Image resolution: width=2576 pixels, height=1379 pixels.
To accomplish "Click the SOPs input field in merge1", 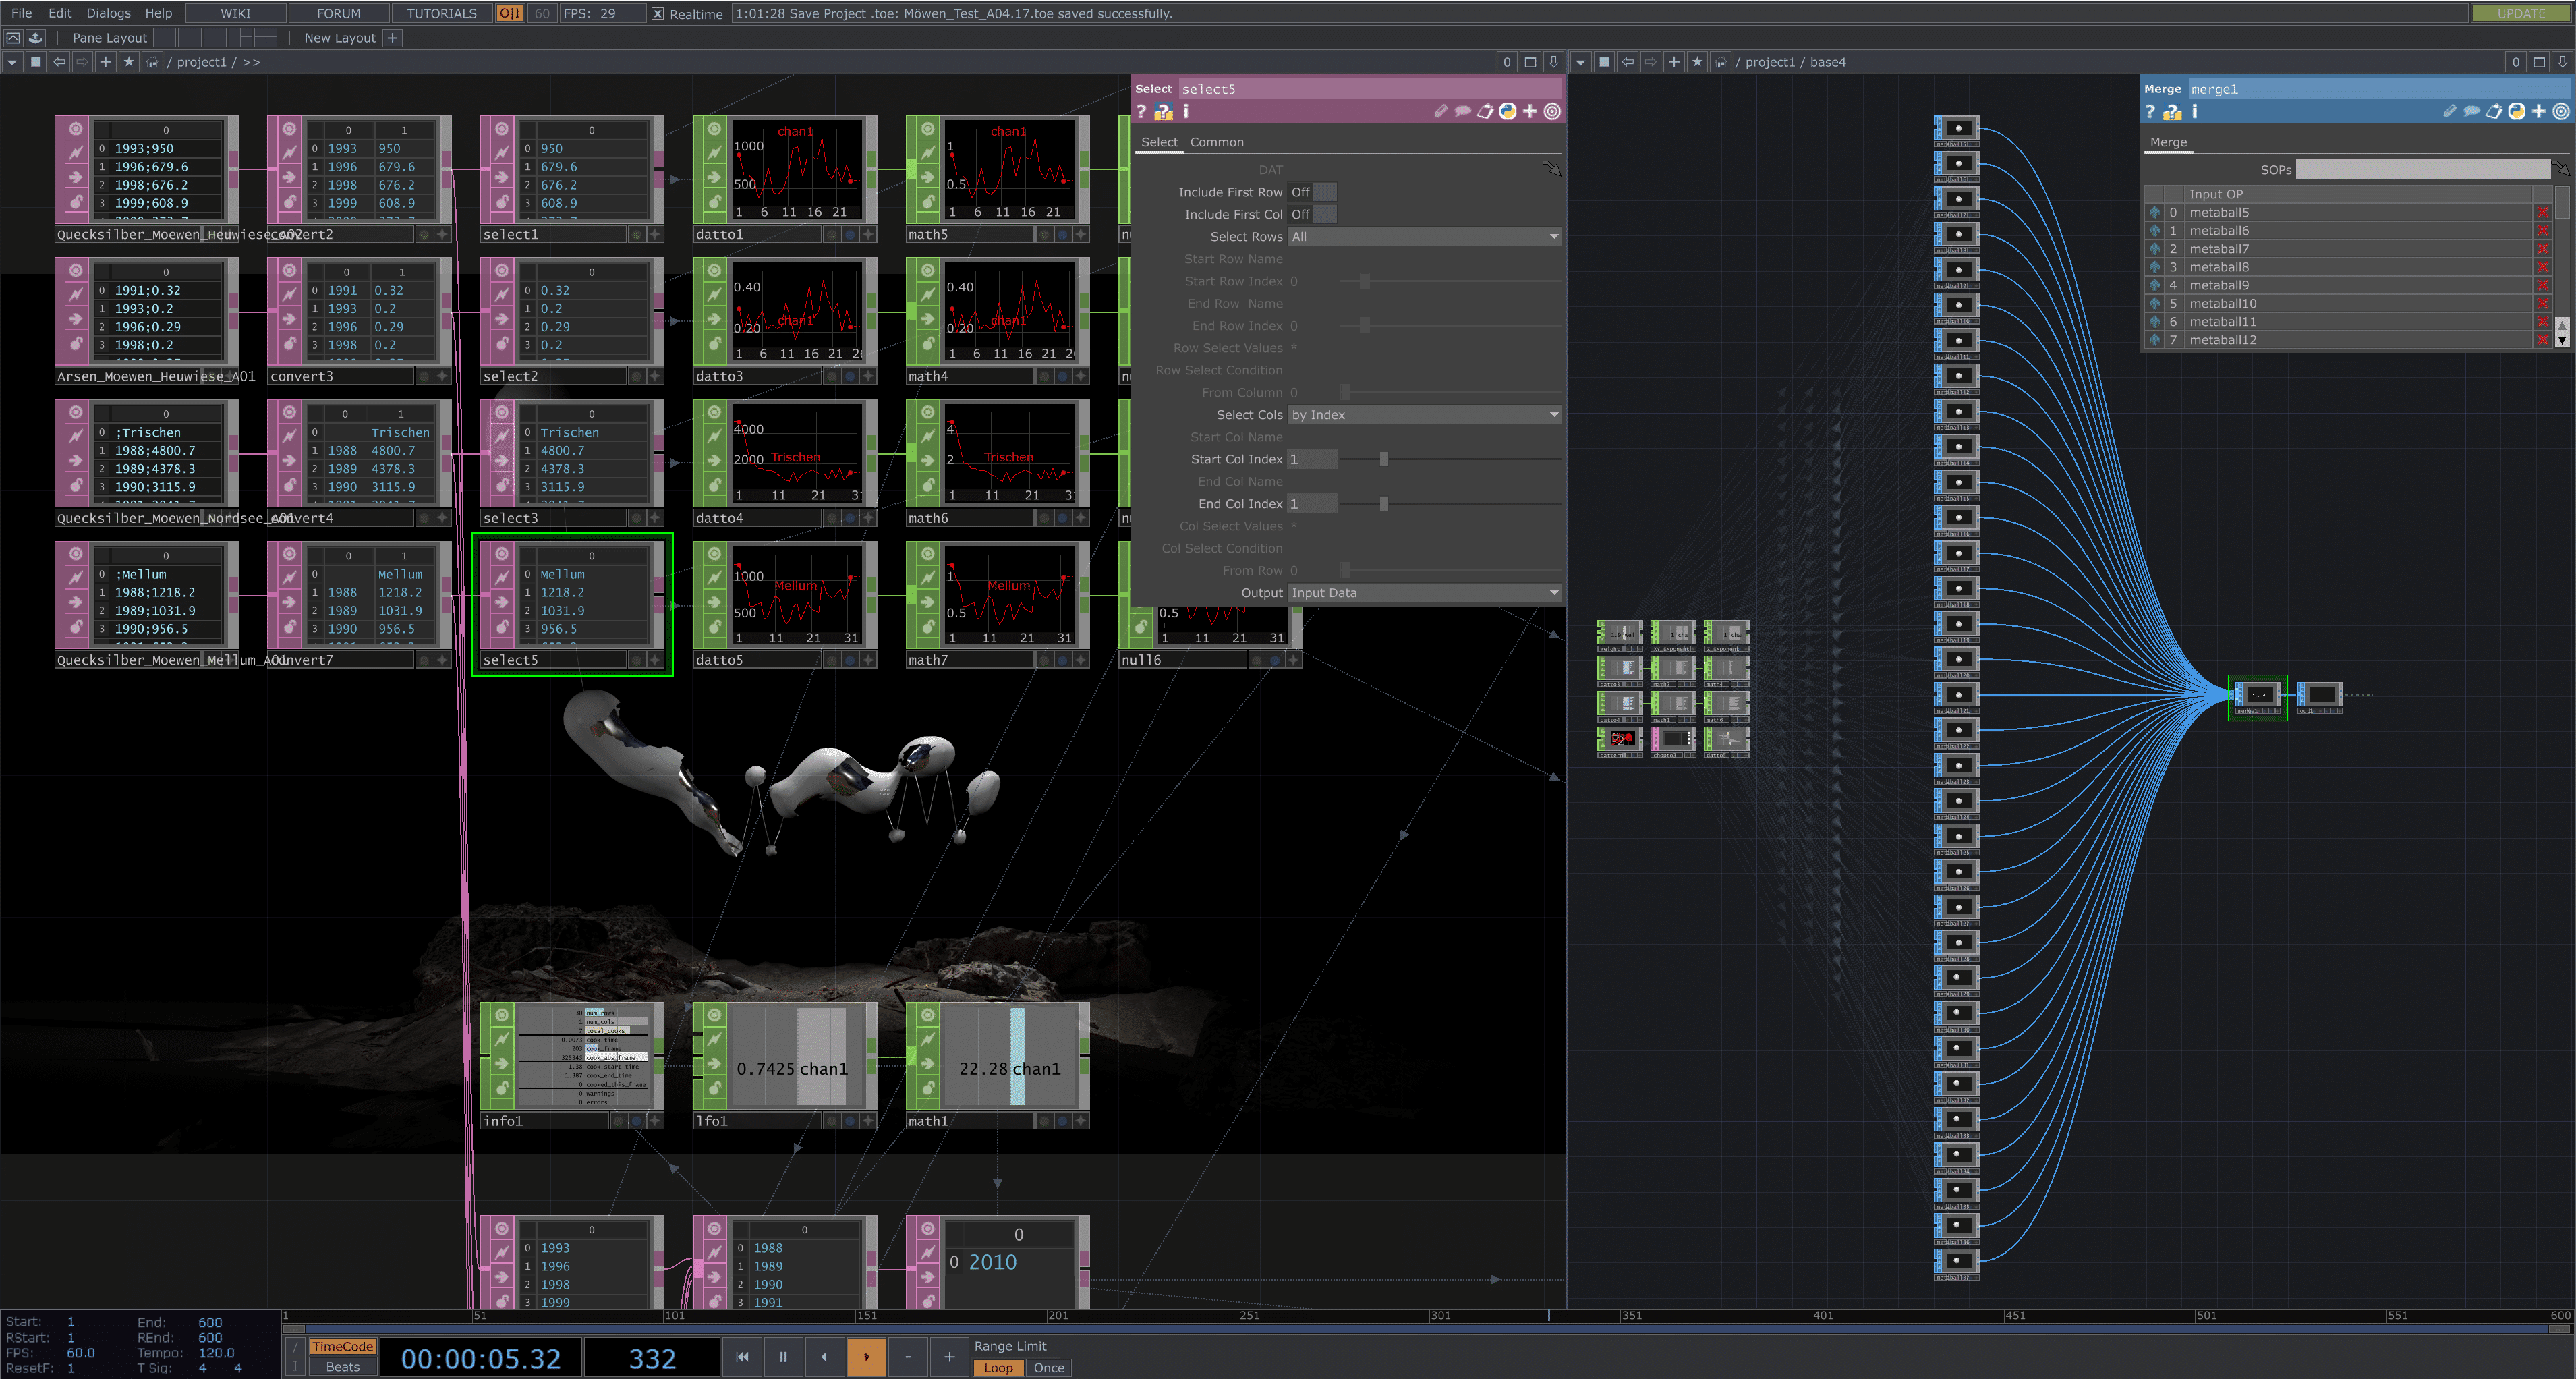I will coord(2422,170).
